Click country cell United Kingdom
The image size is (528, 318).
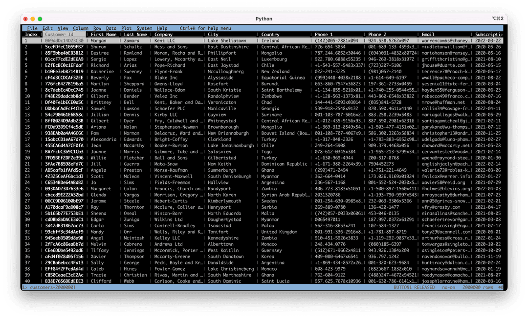pos(279,232)
